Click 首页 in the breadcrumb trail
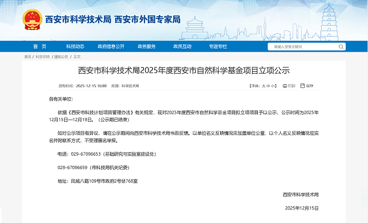Viewport: 368px width, 223px height. click(28, 57)
